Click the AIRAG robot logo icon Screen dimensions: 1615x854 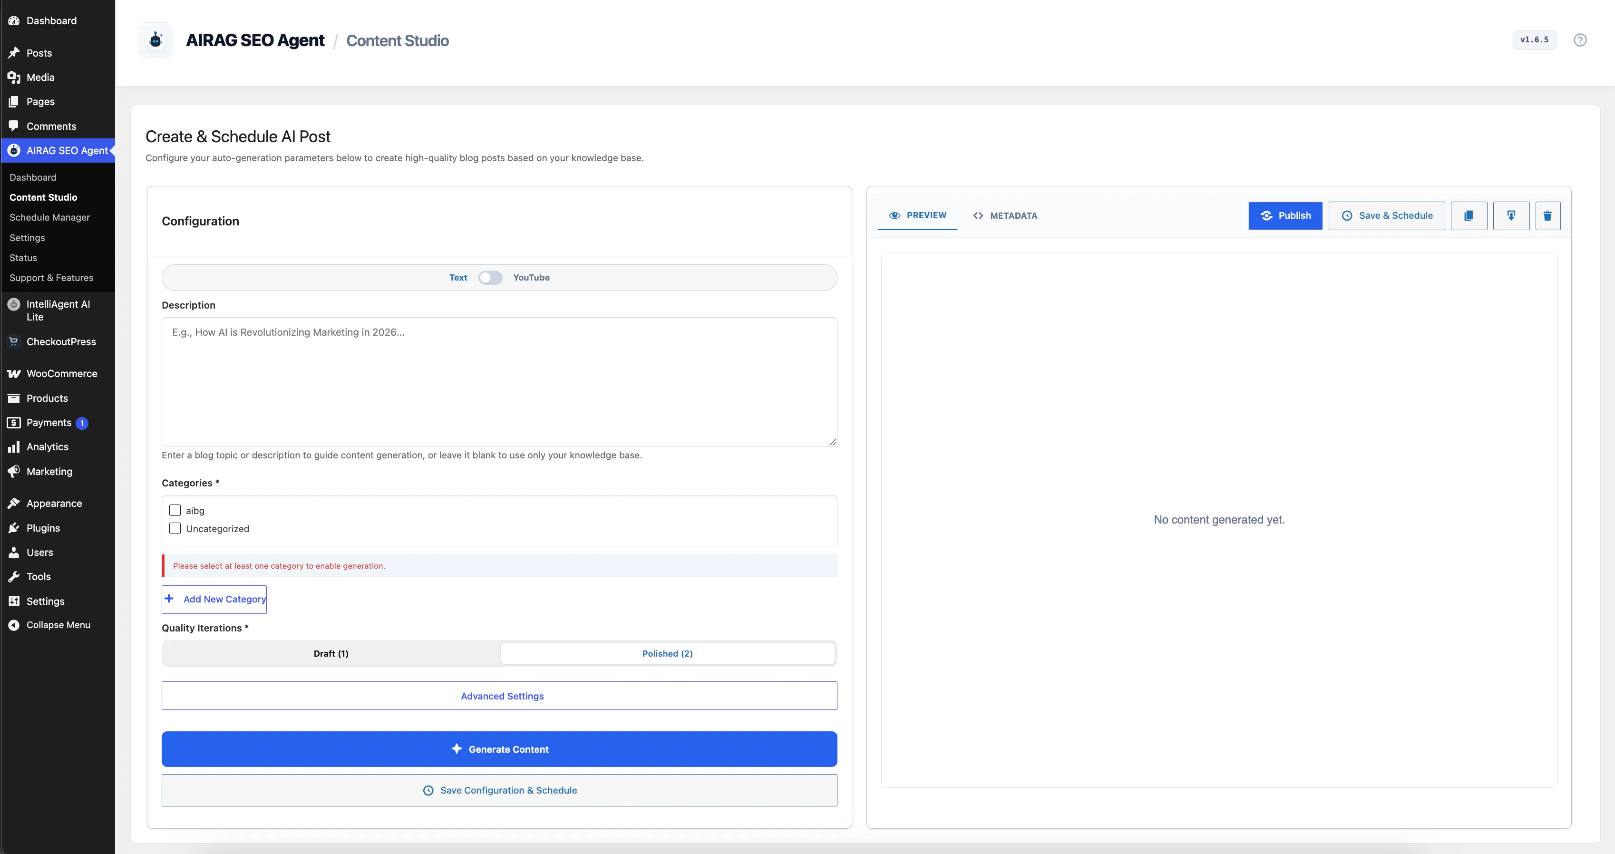(x=156, y=40)
